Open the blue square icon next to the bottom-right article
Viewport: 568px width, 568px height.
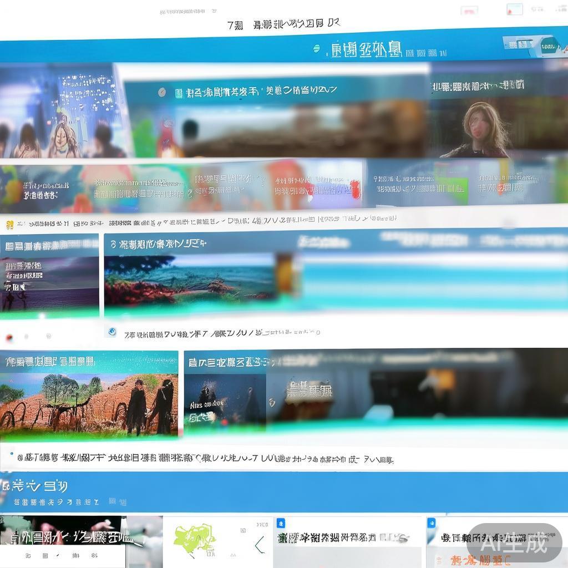point(433,523)
